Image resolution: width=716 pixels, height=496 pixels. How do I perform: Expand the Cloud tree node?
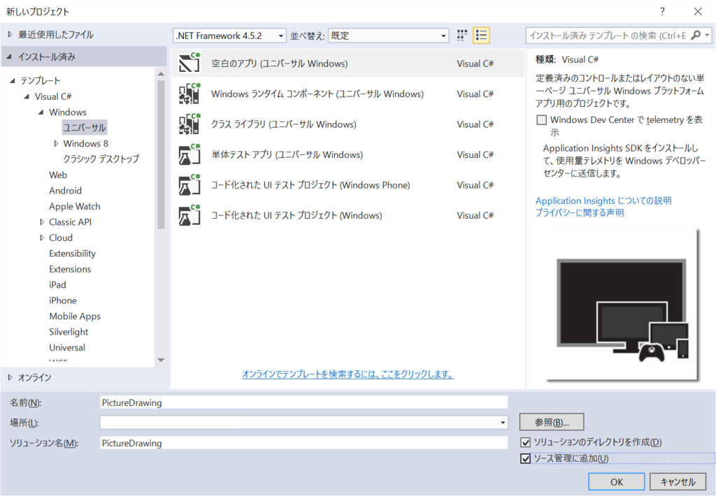click(42, 238)
